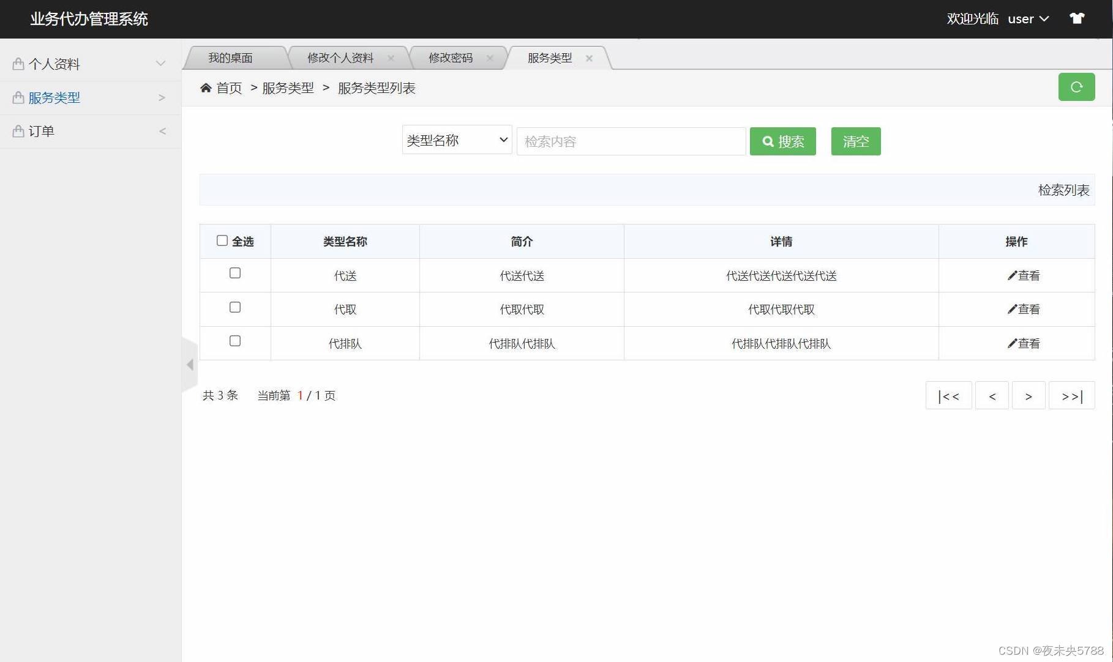Go to the first page with |<<
Screen dimensions: 1113x662
pyautogui.click(x=948, y=396)
